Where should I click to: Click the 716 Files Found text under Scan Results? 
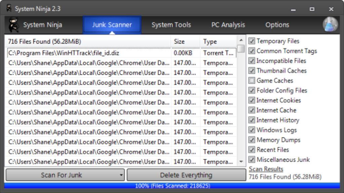(x=285, y=177)
